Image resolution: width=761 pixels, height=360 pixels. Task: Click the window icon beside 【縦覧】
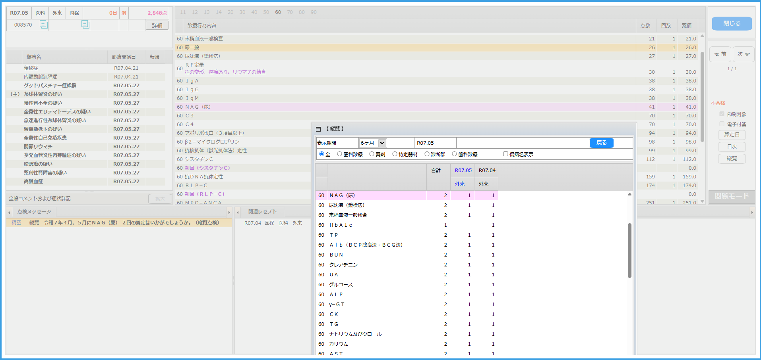(x=318, y=129)
